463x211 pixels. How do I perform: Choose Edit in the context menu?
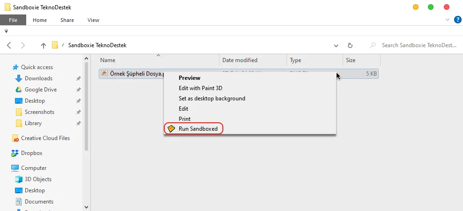click(184, 109)
